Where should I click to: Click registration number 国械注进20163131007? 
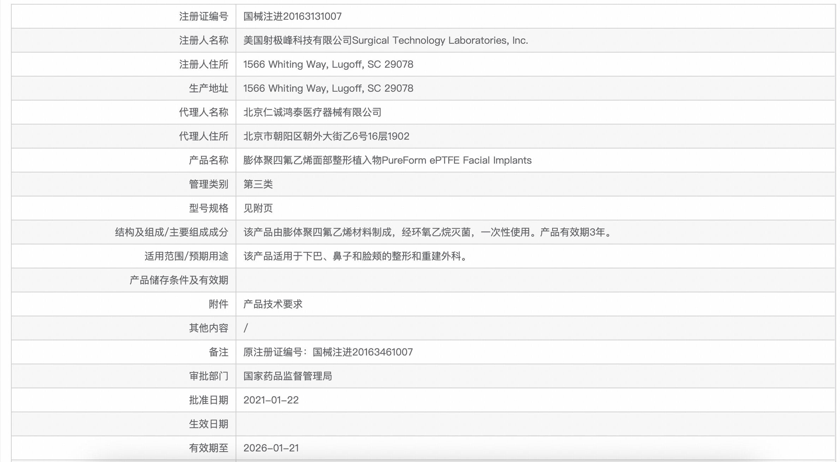pyautogui.click(x=292, y=16)
